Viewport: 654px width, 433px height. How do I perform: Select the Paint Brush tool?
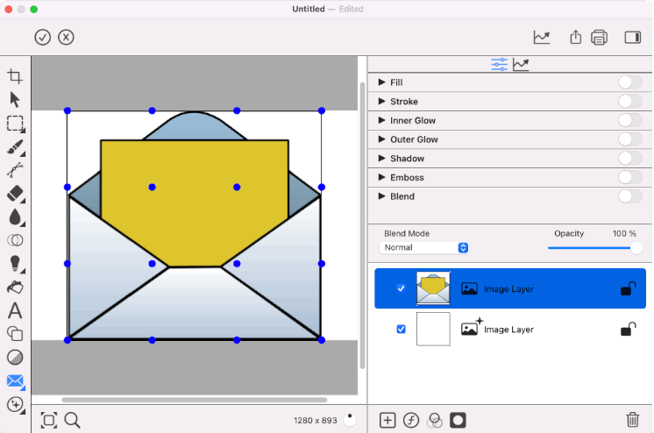tap(16, 147)
